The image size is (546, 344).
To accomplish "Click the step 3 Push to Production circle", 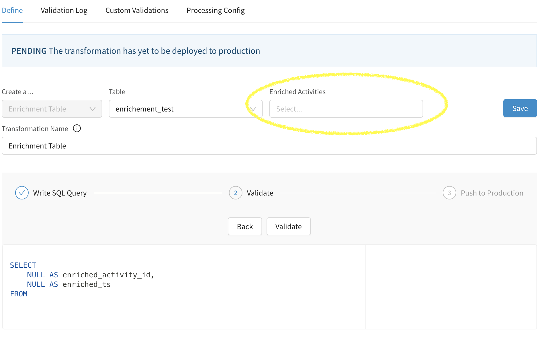I will [x=449, y=193].
